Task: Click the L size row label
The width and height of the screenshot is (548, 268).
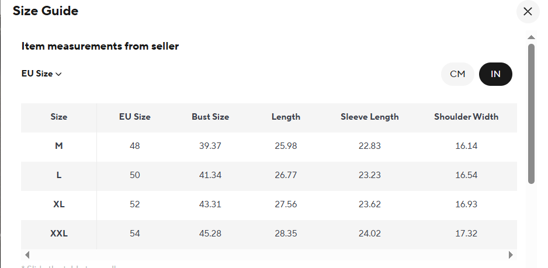Action: tap(59, 175)
